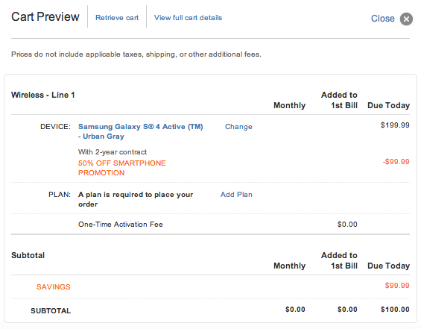Open View full cart details
Screen dimensions: 421x329
coord(188,18)
